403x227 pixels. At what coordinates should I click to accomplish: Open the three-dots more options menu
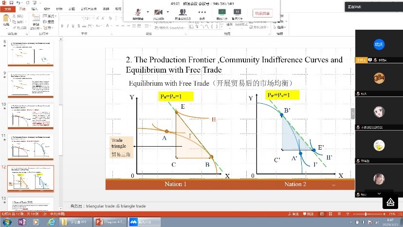pos(201,13)
